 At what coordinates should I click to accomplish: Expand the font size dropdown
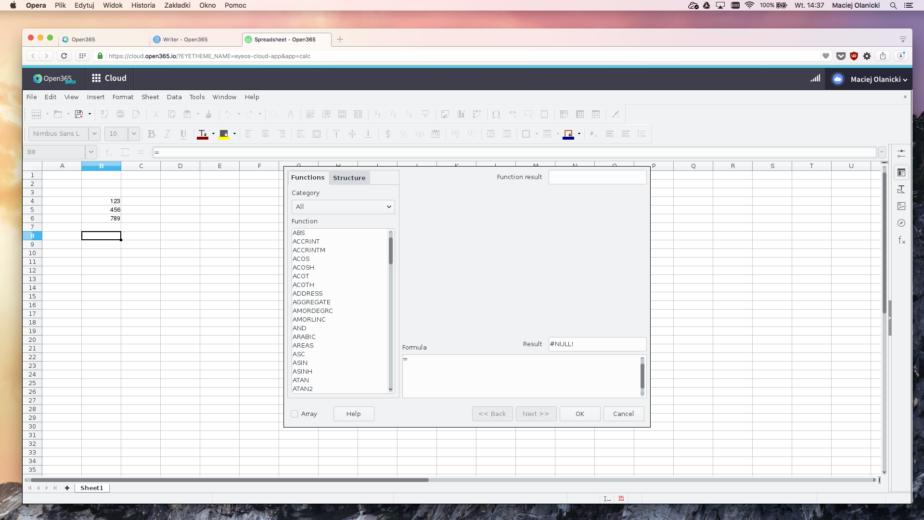(134, 134)
